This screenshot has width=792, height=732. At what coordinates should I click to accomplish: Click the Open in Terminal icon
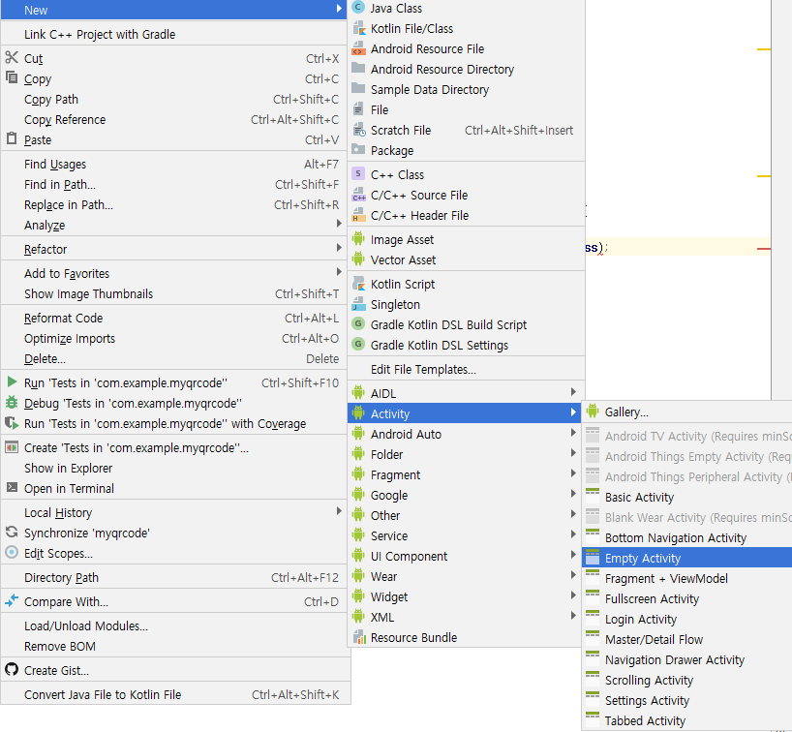pyautogui.click(x=12, y=487)
